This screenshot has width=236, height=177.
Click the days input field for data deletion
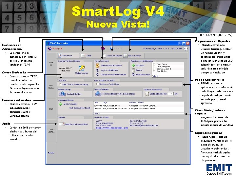click(x=171, y=94)
